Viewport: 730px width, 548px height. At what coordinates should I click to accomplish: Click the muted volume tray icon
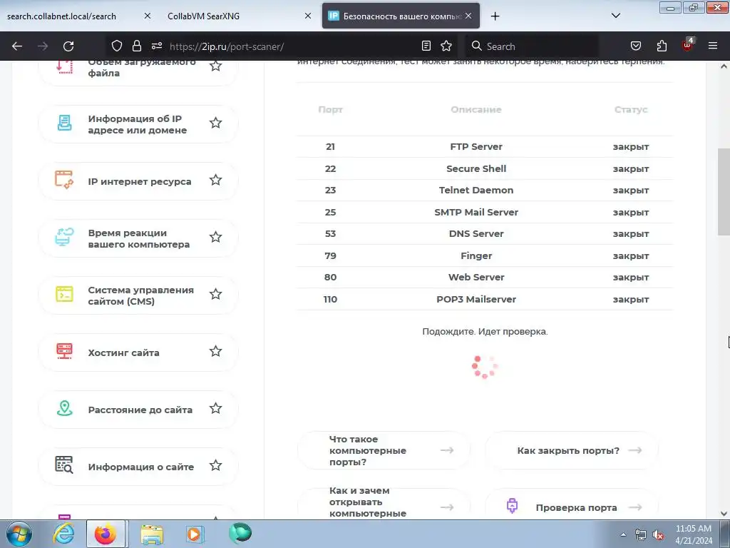click(658, 535)
